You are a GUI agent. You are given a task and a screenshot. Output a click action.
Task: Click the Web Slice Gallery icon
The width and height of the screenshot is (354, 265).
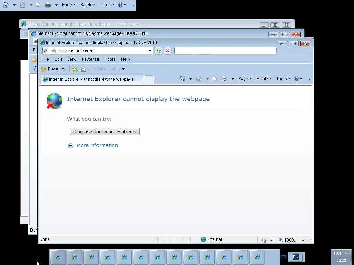pyautogui.click(x=83, y=69)
